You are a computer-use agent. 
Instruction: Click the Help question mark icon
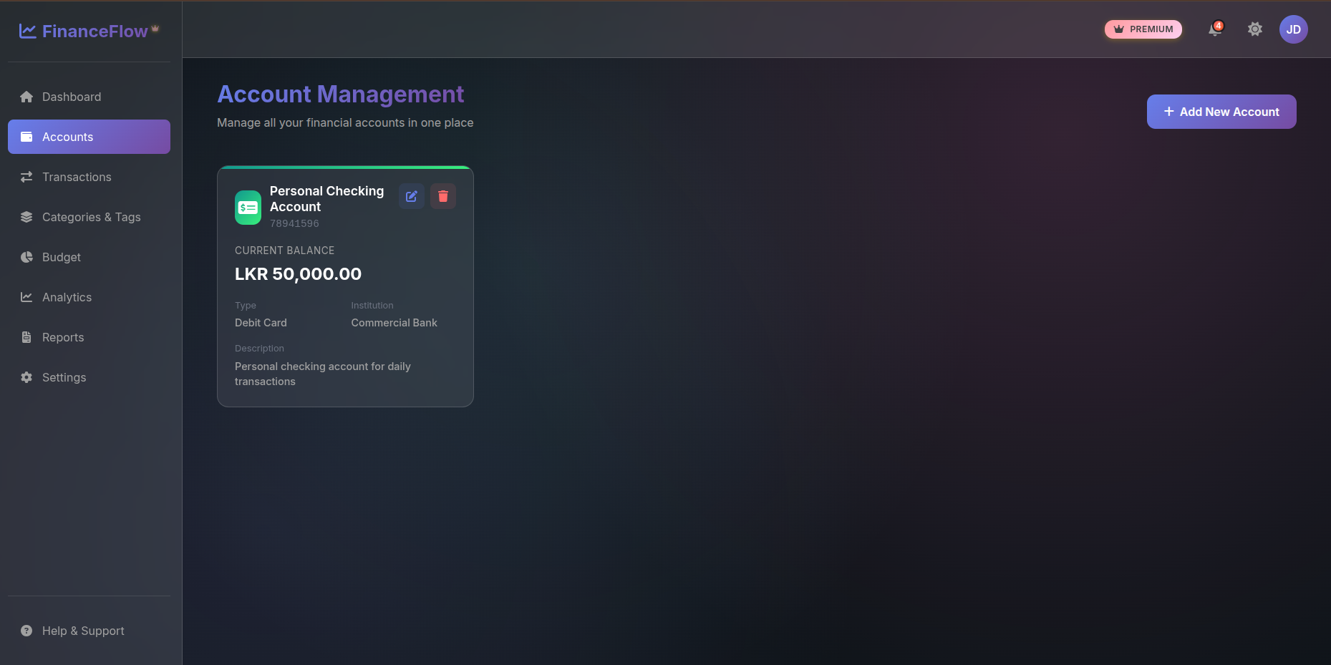pos(26,631)
